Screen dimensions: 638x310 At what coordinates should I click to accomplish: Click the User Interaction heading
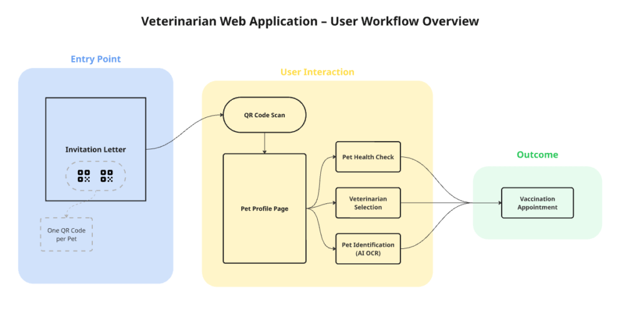317,72
